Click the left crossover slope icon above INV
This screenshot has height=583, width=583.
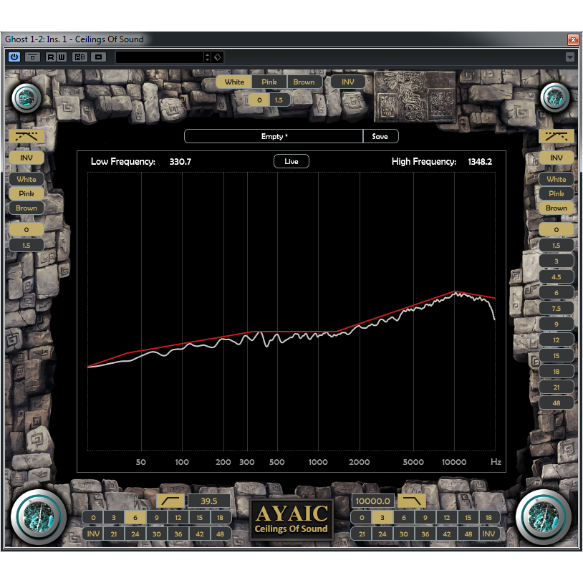coord(26,136)
